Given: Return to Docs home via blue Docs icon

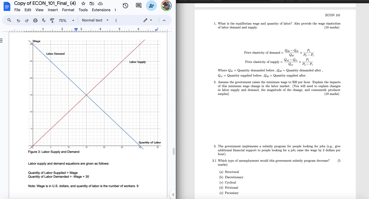Looking at the screenshot, I should click(x=6, y=6).
